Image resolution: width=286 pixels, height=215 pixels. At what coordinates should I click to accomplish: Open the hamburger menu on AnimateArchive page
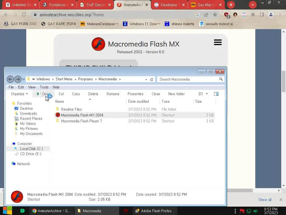click(218, 42)
